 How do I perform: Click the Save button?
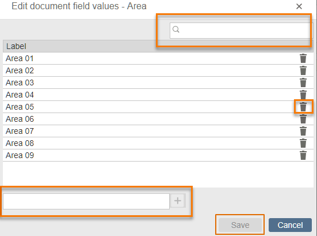pyautogui.click(x=240, y=225)
